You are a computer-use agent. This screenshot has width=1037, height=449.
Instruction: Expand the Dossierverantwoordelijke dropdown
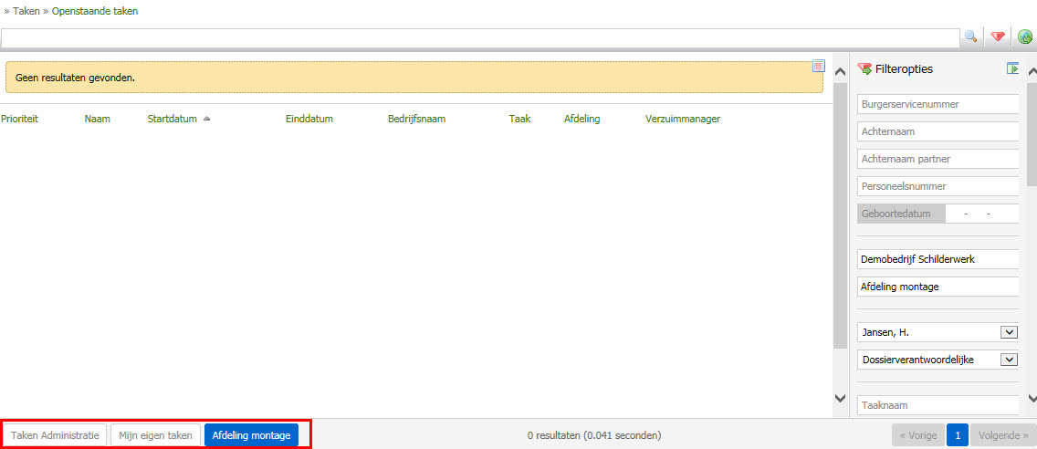pyautogui.click(x=1009, y=360)
